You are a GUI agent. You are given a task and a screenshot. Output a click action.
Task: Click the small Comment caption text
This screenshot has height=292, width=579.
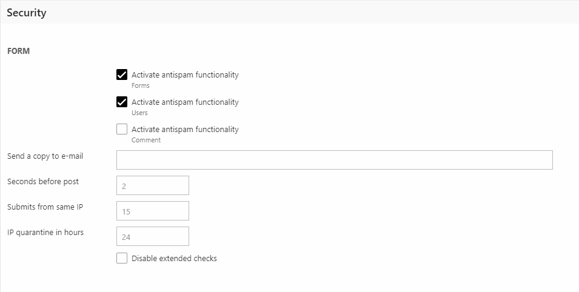point(146,140)
